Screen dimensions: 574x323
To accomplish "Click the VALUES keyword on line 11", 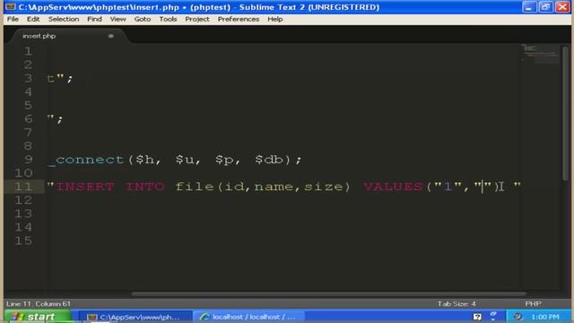I will point(393,187).
